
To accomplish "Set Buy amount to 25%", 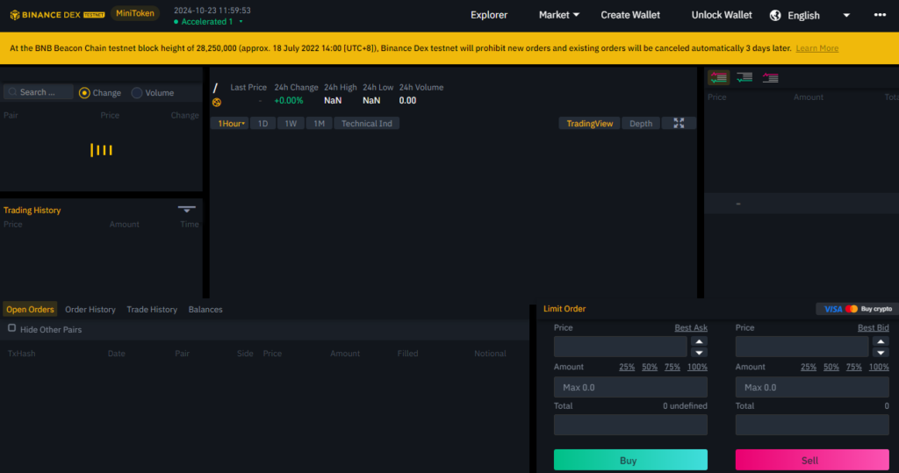I will coord(627,367).
